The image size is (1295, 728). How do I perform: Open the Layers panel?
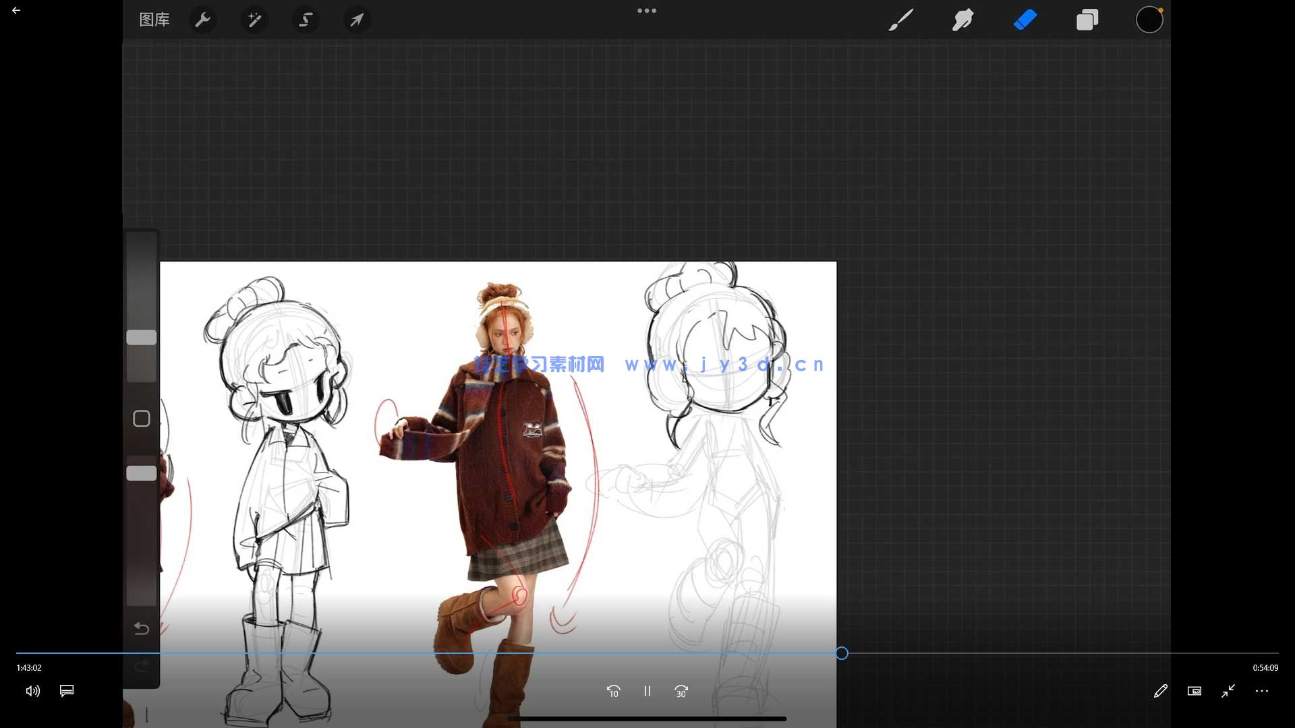1087,20
